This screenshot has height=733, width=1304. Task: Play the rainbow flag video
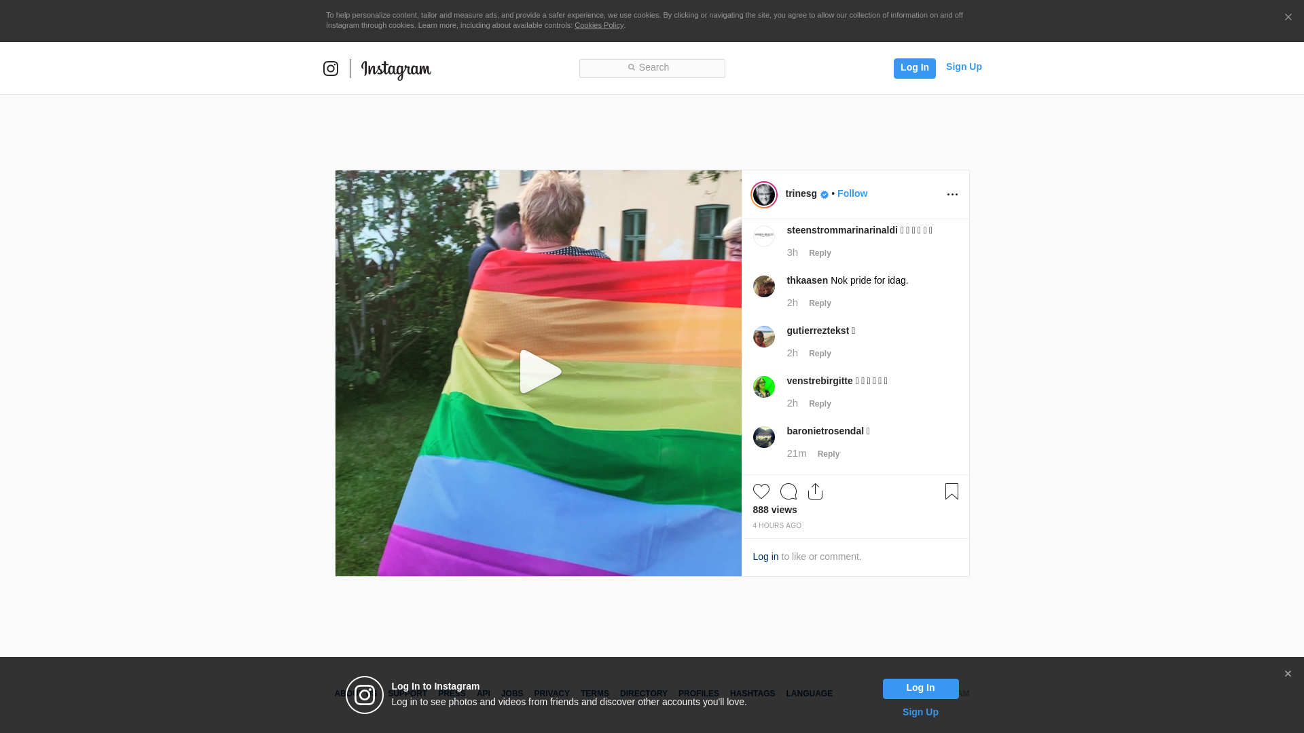pyautogui.click(x=539, y=372)
